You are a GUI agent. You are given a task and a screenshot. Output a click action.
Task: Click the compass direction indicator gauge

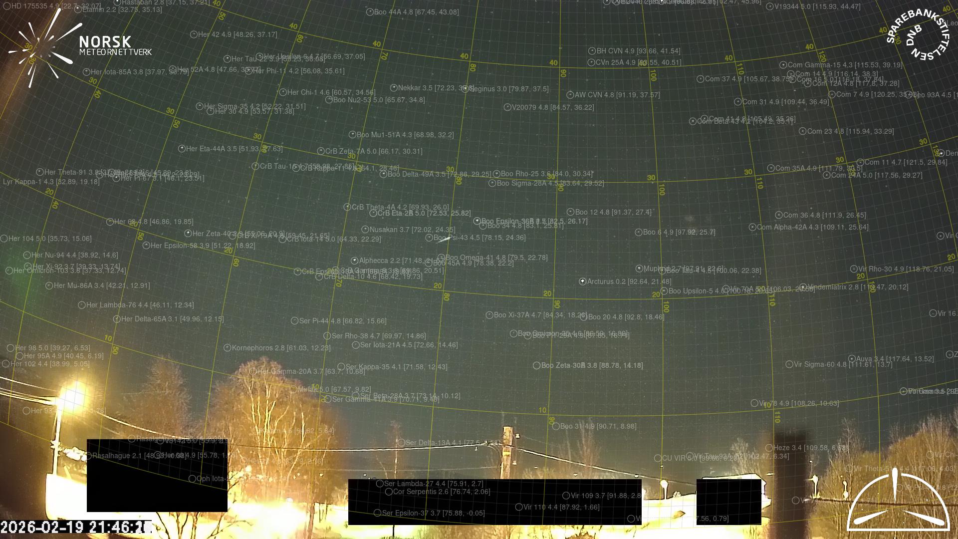[898, 502]
